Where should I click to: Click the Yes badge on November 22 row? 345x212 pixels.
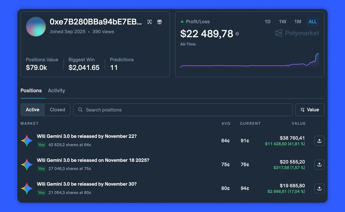click(41, 145)
